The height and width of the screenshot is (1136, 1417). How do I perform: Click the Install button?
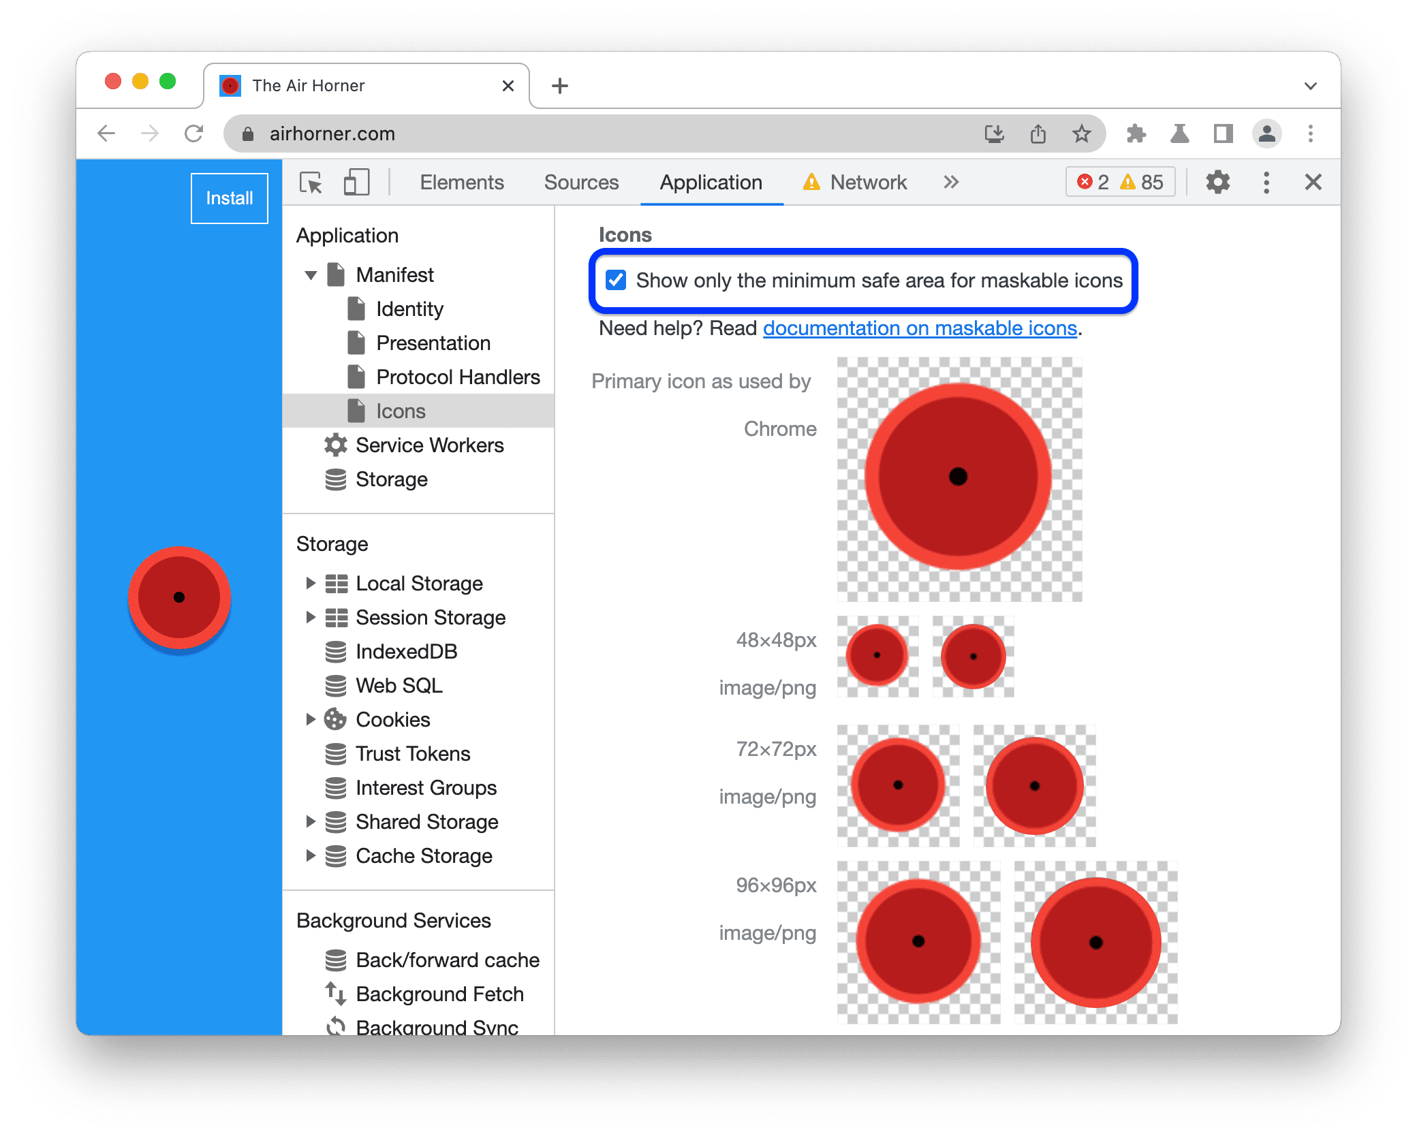(x=230, y=196)
